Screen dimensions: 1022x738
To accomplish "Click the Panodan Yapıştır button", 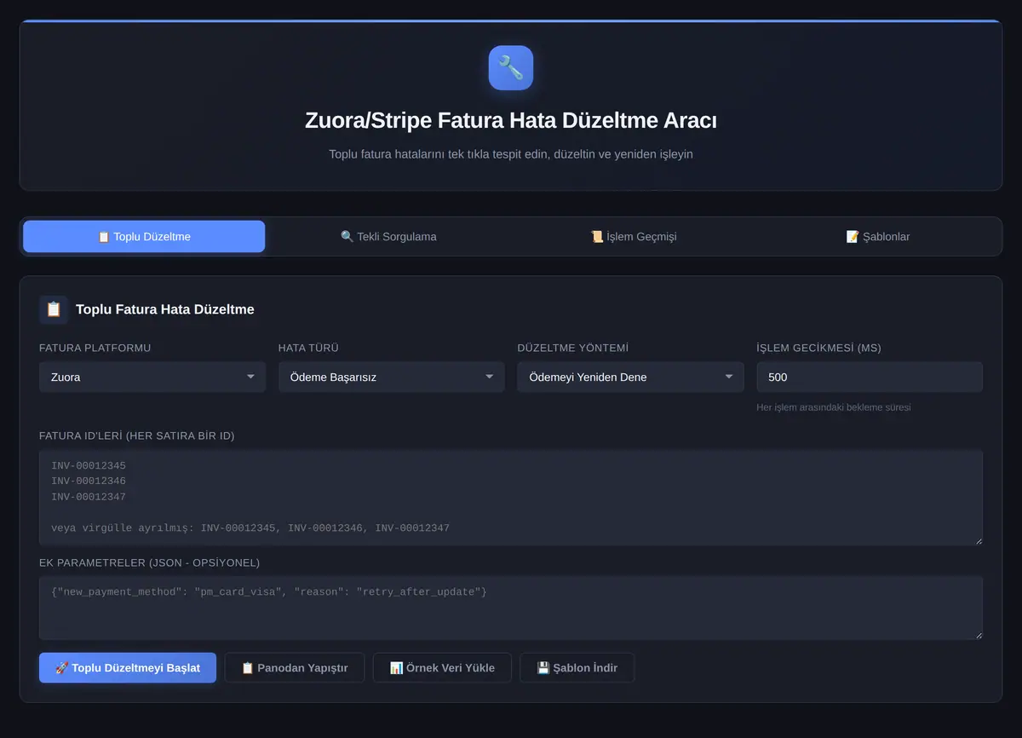I will 295,667.
